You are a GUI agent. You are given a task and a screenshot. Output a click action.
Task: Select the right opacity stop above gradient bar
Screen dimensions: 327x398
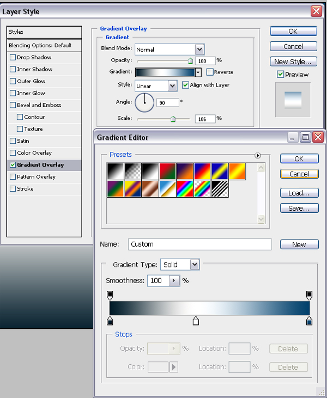309,295
